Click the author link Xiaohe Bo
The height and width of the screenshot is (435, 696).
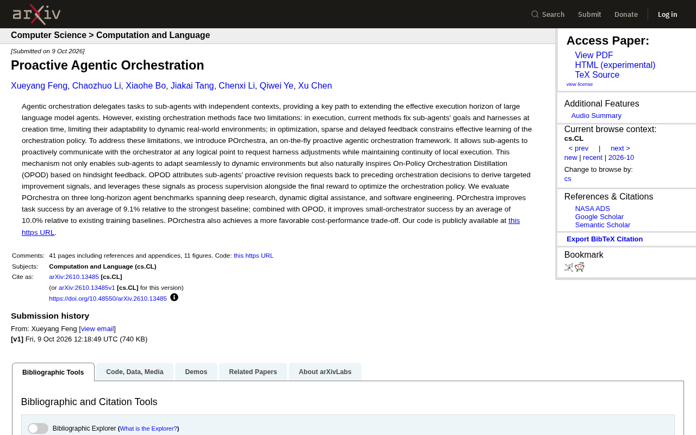pos(146,86)
